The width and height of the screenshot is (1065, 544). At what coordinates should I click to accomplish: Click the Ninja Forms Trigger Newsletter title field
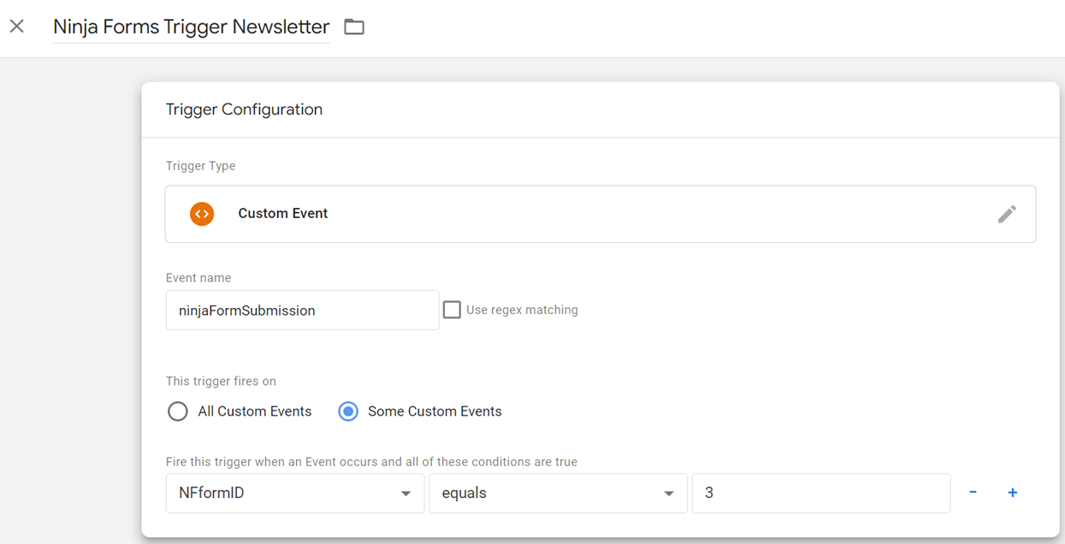click(x=191, y=27)
